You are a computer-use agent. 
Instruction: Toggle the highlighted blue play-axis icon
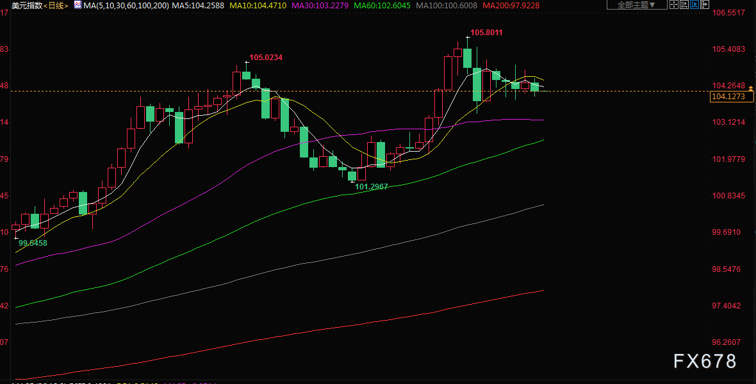click(x=694, y=4)
